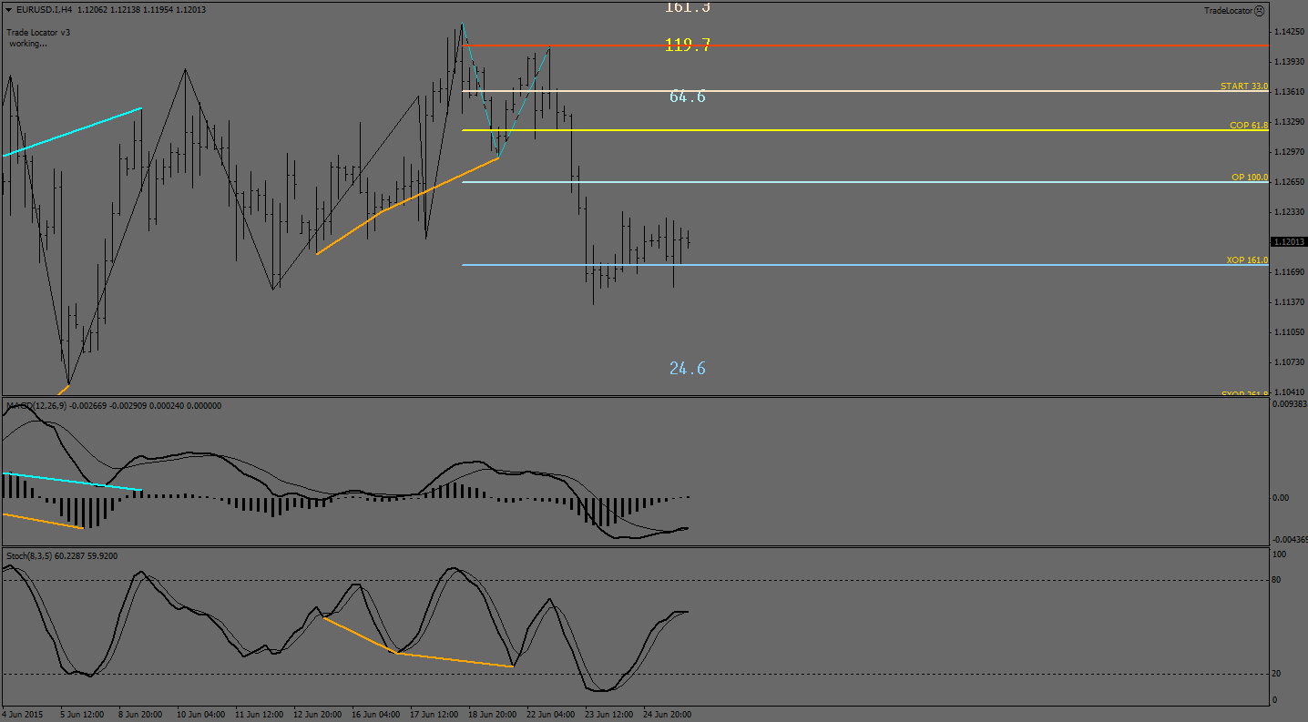Click the Stoch(8,3,5) indicator label
The width and height of the screenshot is (1308, 722).
[30, 555]
